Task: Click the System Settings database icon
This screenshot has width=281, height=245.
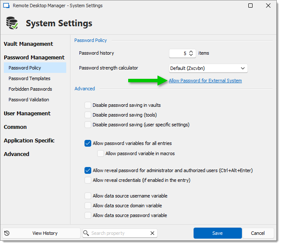Action: (12, 23)
